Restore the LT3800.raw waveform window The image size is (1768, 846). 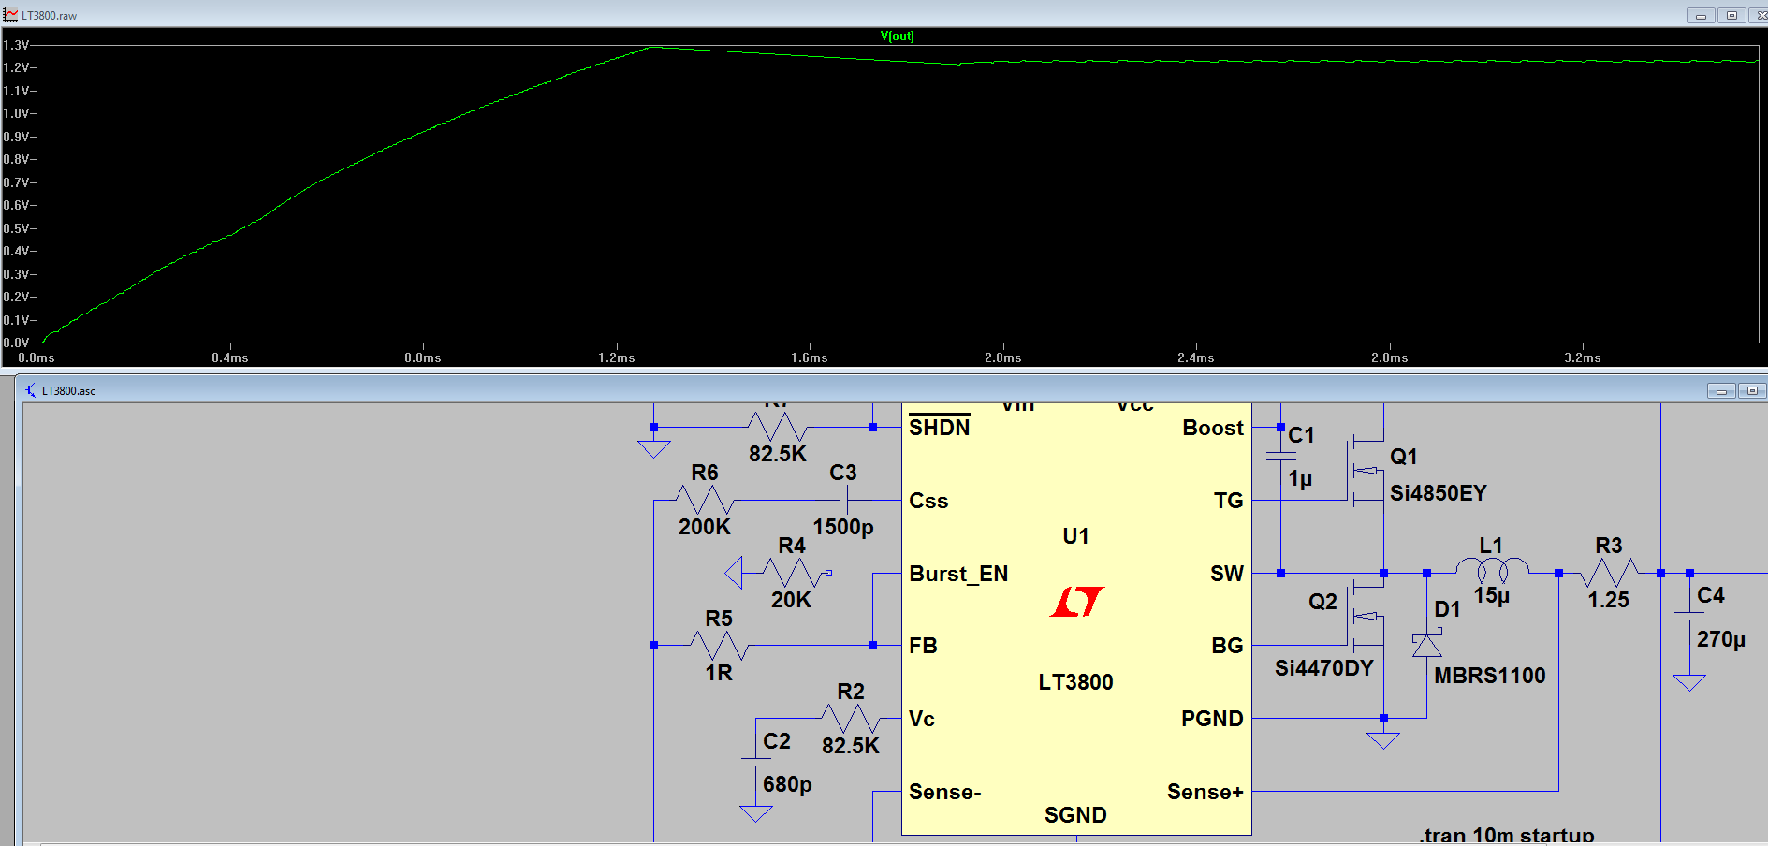(1731, 15)
